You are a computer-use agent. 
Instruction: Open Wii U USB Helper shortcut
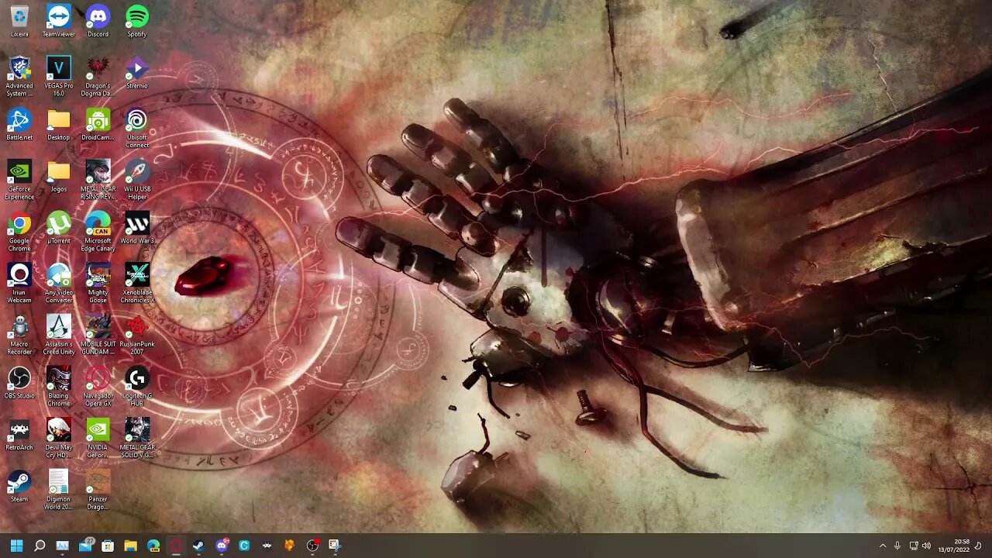(x=136, y=181)
